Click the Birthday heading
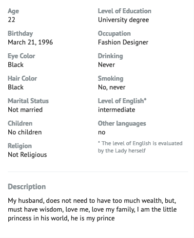194x238 pixels. (x=20, y=34)
